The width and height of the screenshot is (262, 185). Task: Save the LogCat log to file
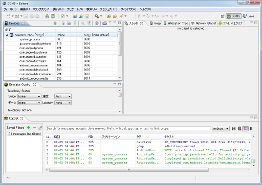click(234, 129)
